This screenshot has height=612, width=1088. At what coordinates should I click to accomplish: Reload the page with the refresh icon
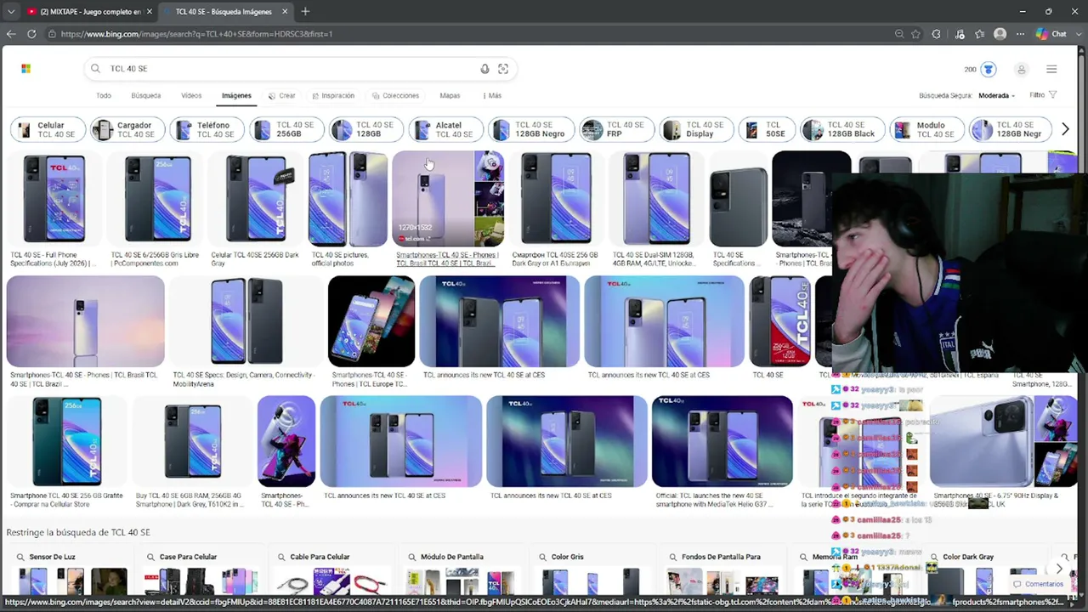pyautogui.click(x=31, y=34)
